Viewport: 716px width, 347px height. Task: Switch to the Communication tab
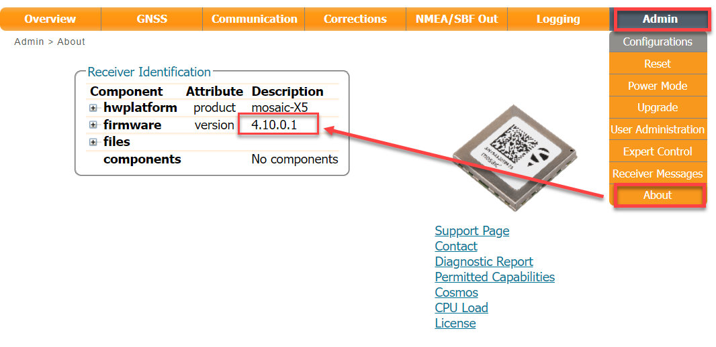(254, 19)
